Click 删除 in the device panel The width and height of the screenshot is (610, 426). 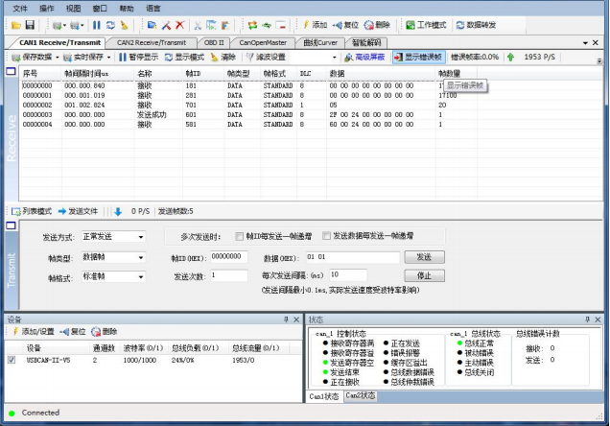point(104,331)
